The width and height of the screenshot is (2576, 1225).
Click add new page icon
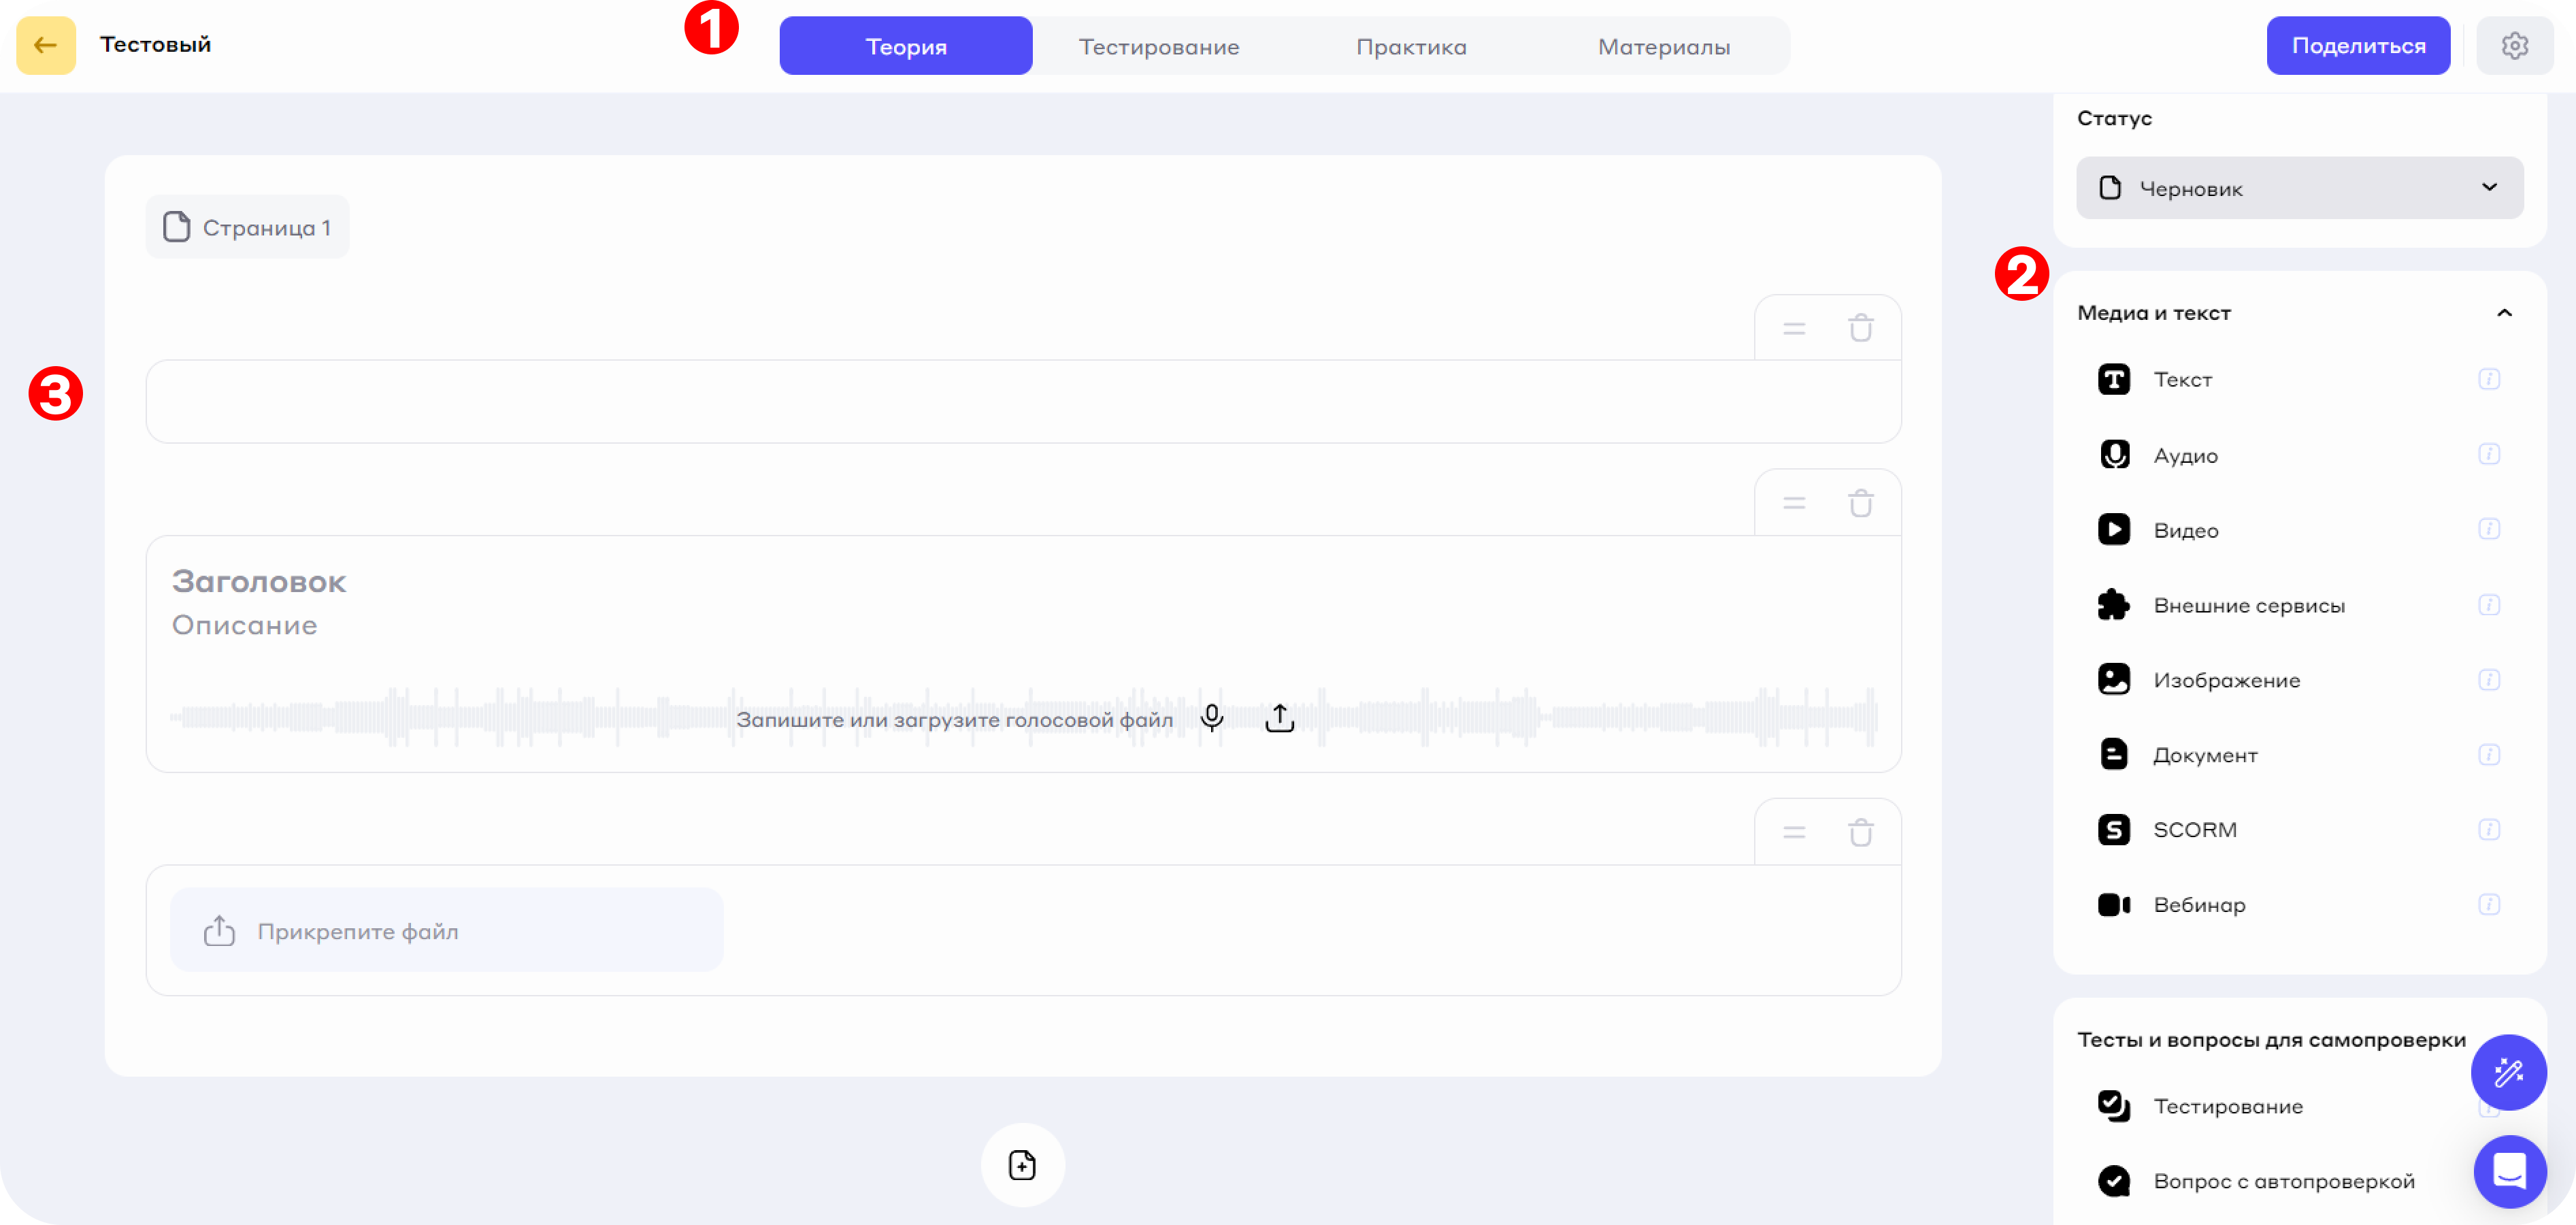tap(1022, 1165)
